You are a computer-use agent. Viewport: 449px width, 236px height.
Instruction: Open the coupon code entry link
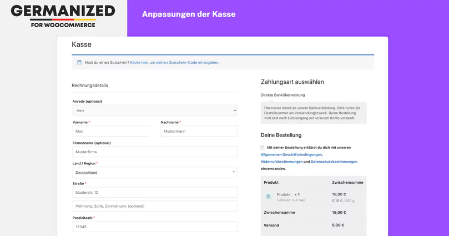[175, 62]
